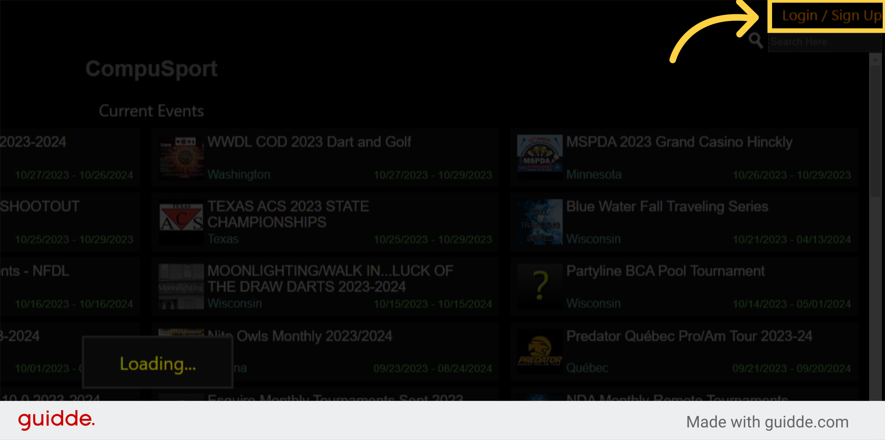Open the WWDL COD 2023 event thumbnail
This screenshot has height=440, width=885.
[x=181, y=157]
